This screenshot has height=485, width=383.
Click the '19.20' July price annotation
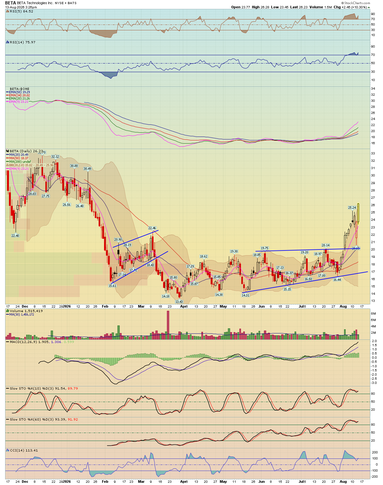click(304, 252)
